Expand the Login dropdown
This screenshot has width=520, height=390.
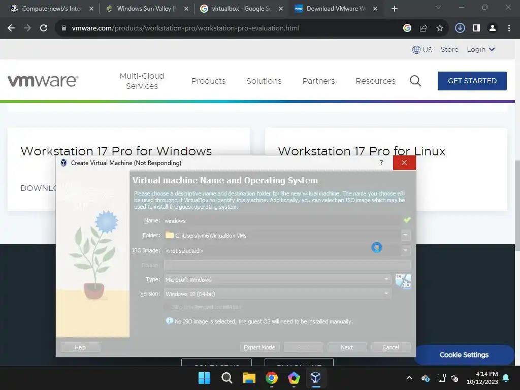point(481,49)
